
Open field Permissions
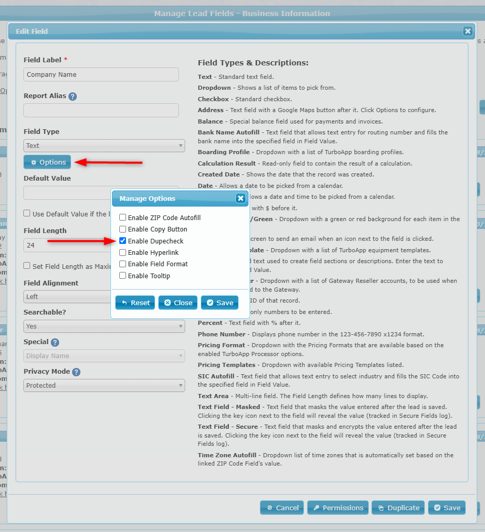coord(338,508)
